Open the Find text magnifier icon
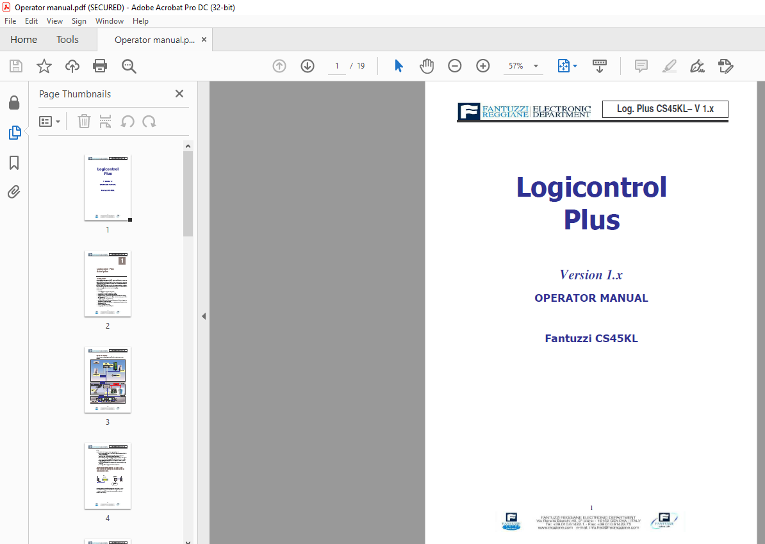The width and height of the screenshot is (765, 544). (129, 66)
